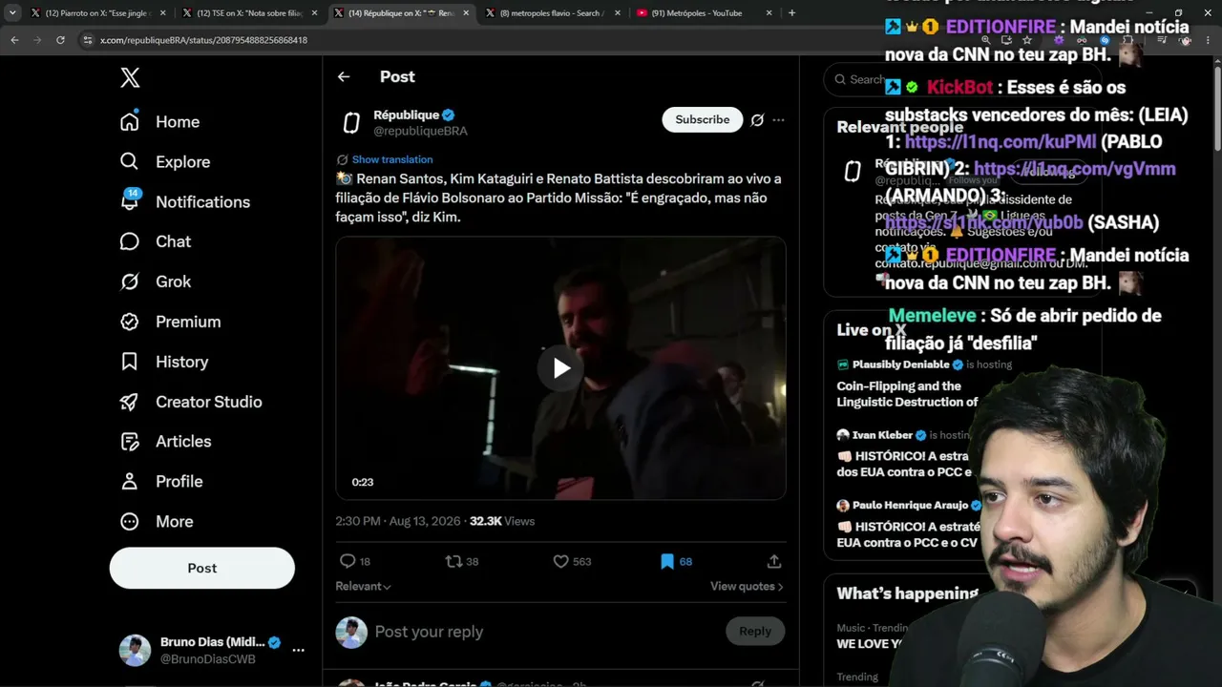Click Show translation above the post text

392,159
